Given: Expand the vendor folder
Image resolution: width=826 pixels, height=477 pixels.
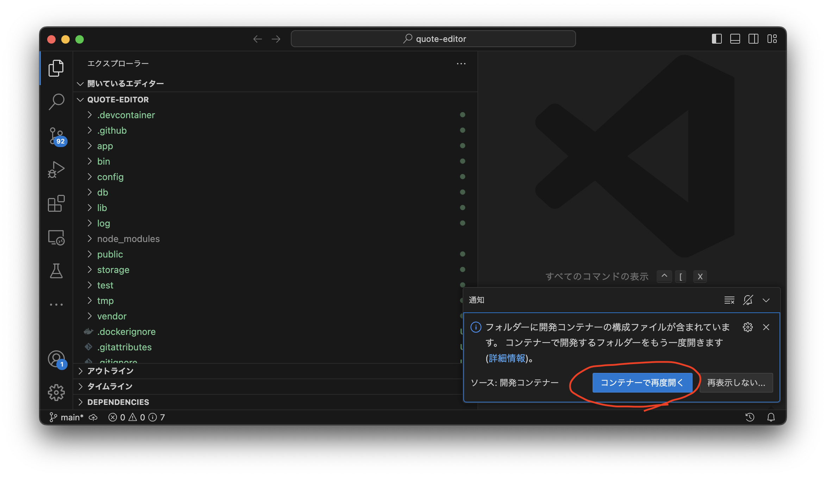Looking at the screenshot, I should (x=268, y=316).
